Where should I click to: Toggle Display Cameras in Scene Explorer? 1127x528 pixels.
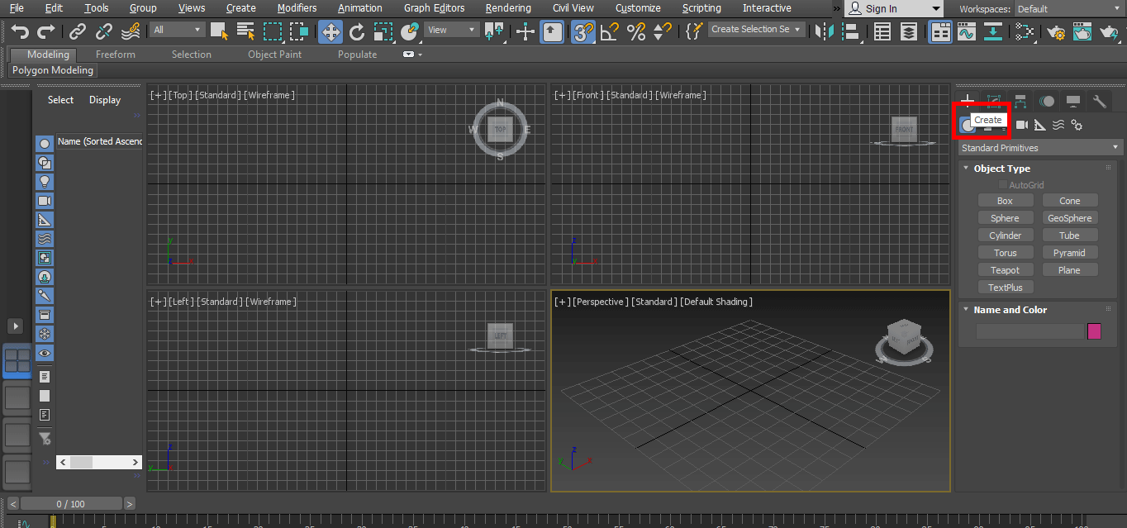(x=45, y=201)
